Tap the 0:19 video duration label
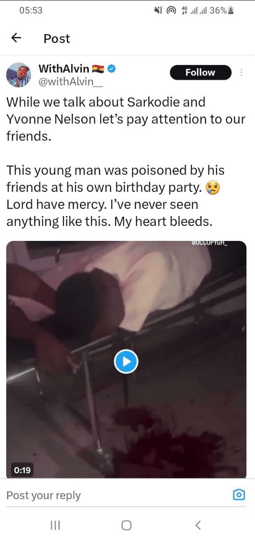The width and height of the screenshot is (255, 540). pos(22,470)
